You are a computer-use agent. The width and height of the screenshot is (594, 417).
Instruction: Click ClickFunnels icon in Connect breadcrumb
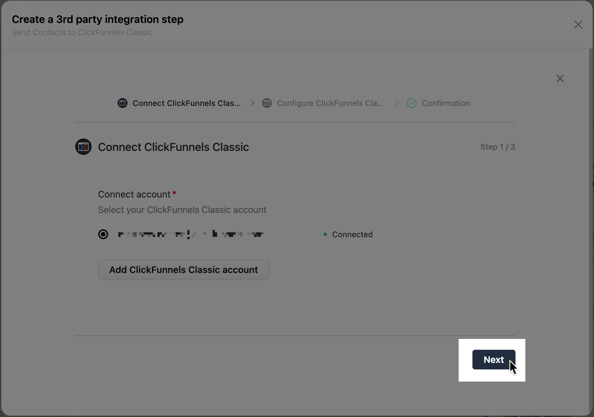123,103
